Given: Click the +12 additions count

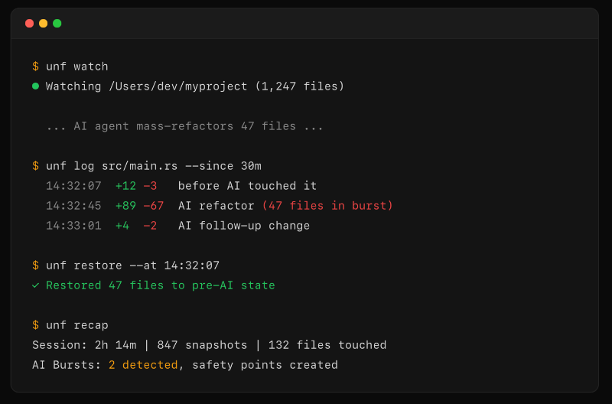Looking at the screenshot, I should point(125,186).
